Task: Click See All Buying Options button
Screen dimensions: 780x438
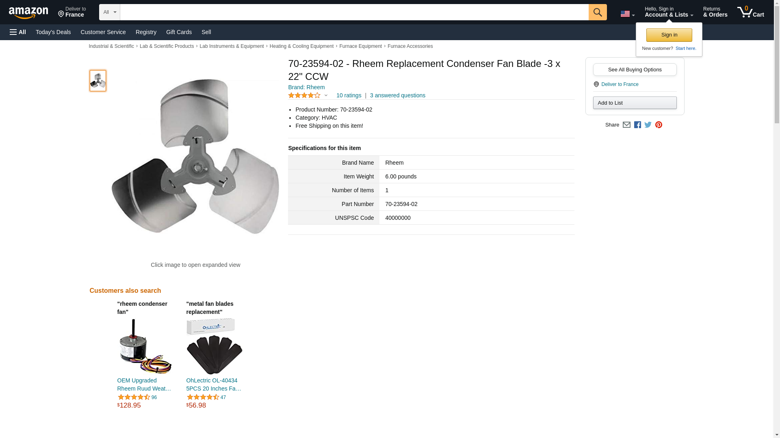Action: point(635,69)
